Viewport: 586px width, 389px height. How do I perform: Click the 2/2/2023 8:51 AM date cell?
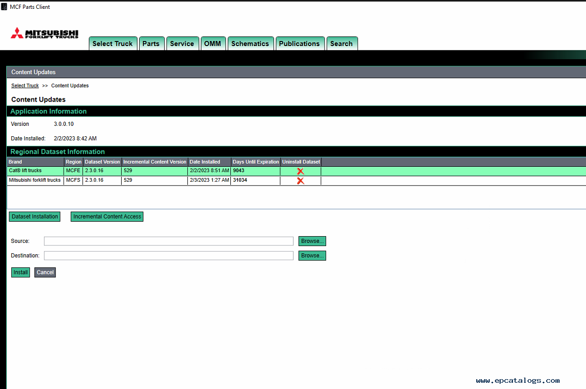[209, 170]
